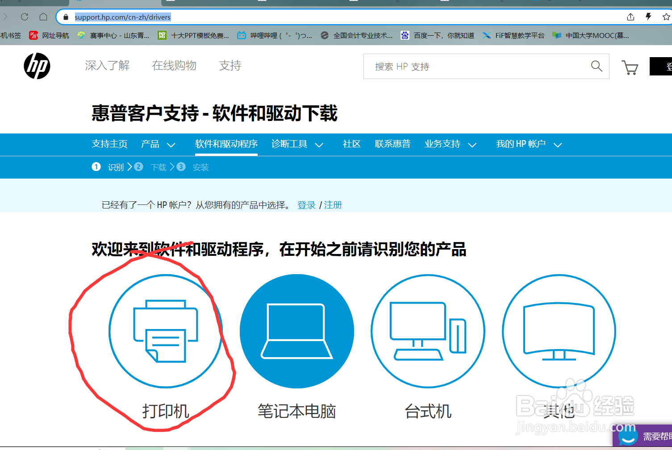Click the lightning bolt icon in address bar
Screen dimensions: 672x450
(x=648, y=17)
